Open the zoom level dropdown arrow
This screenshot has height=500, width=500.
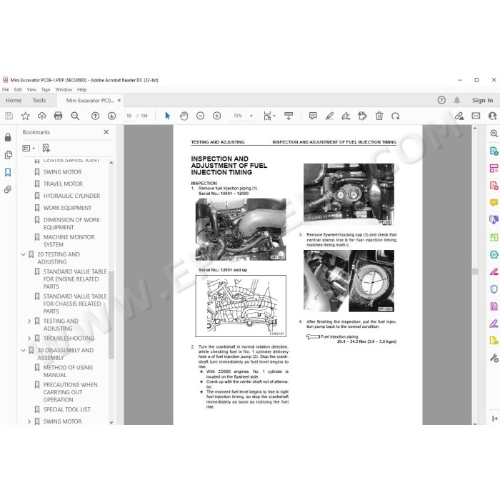(251, 116)
